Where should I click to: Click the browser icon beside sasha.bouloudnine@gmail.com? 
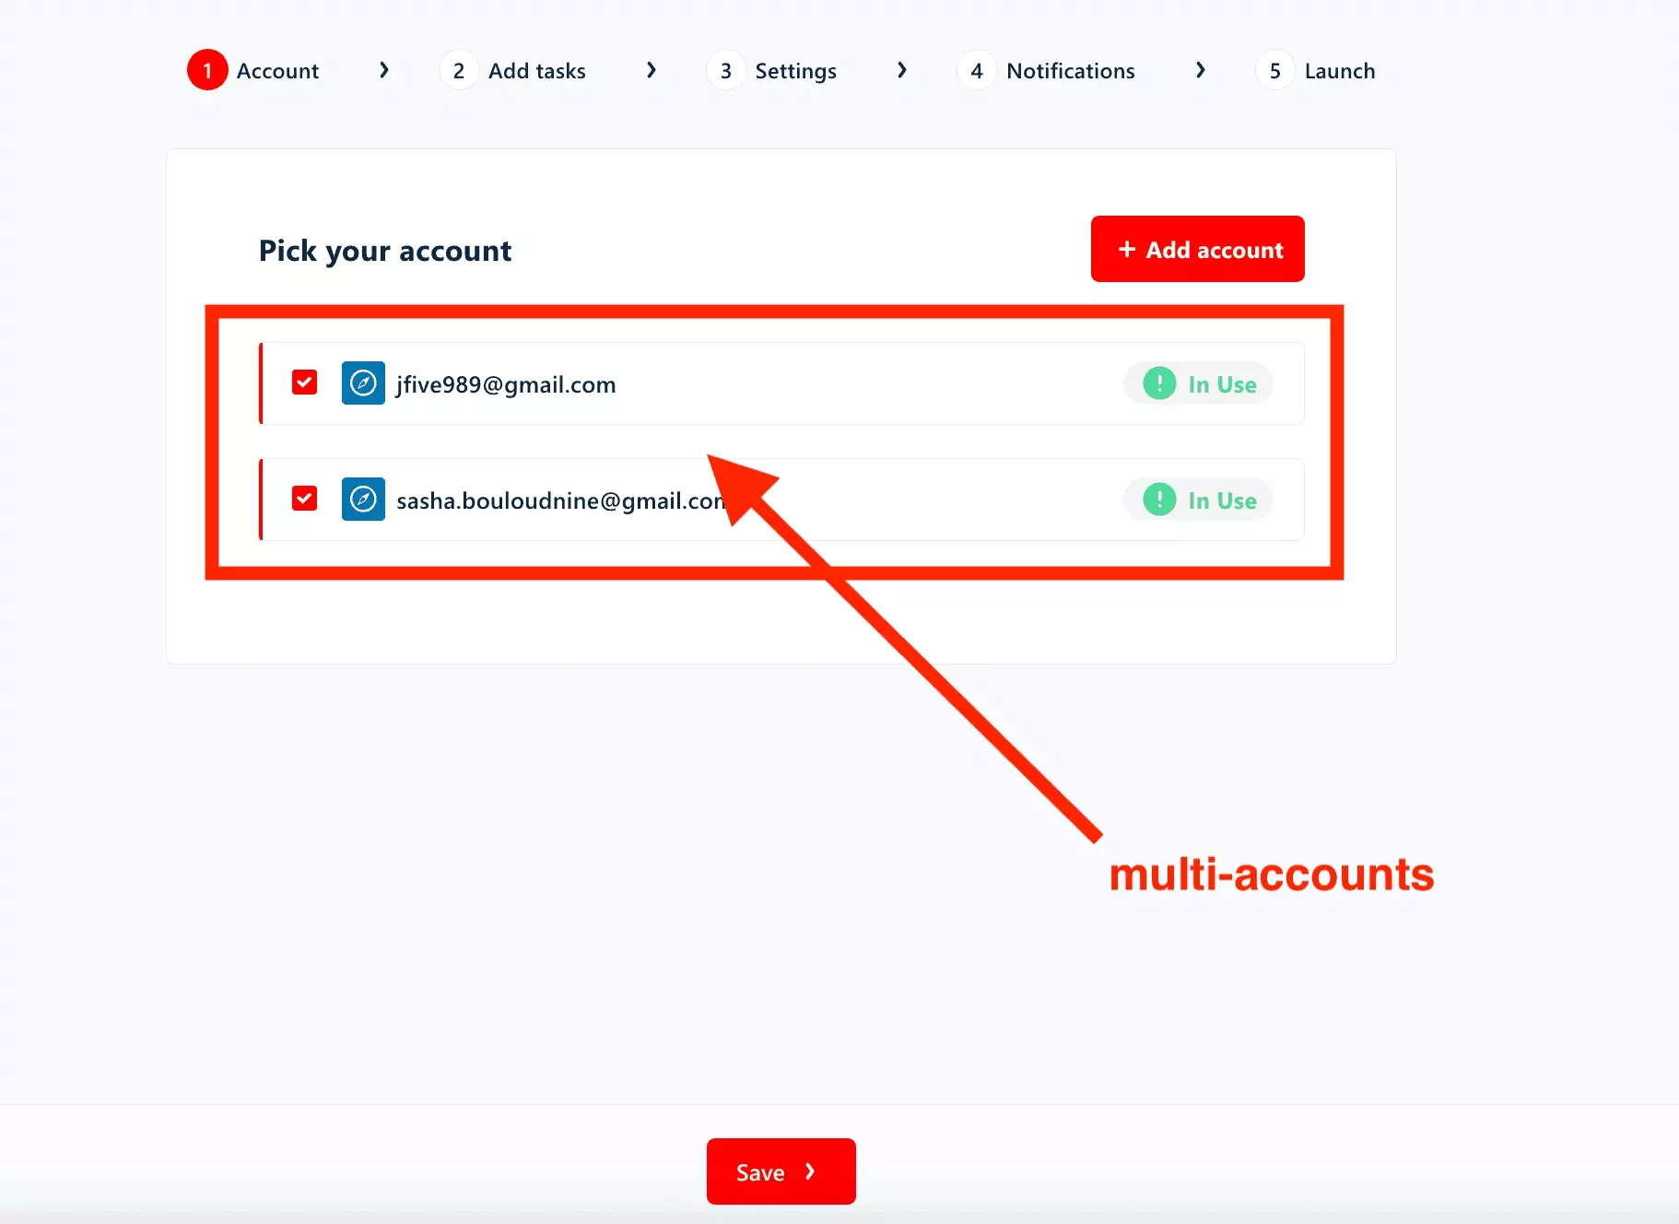coord(363,500)
